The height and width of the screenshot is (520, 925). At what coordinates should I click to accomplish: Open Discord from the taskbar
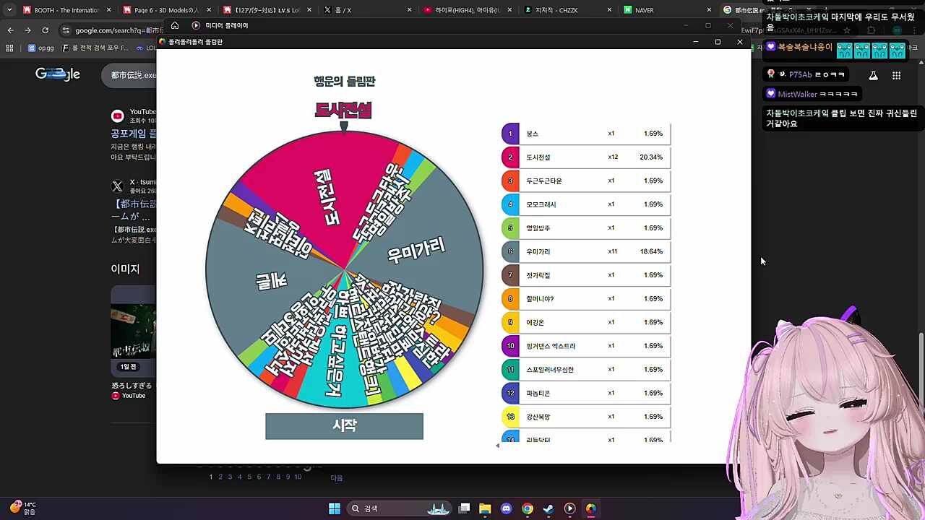506,508
